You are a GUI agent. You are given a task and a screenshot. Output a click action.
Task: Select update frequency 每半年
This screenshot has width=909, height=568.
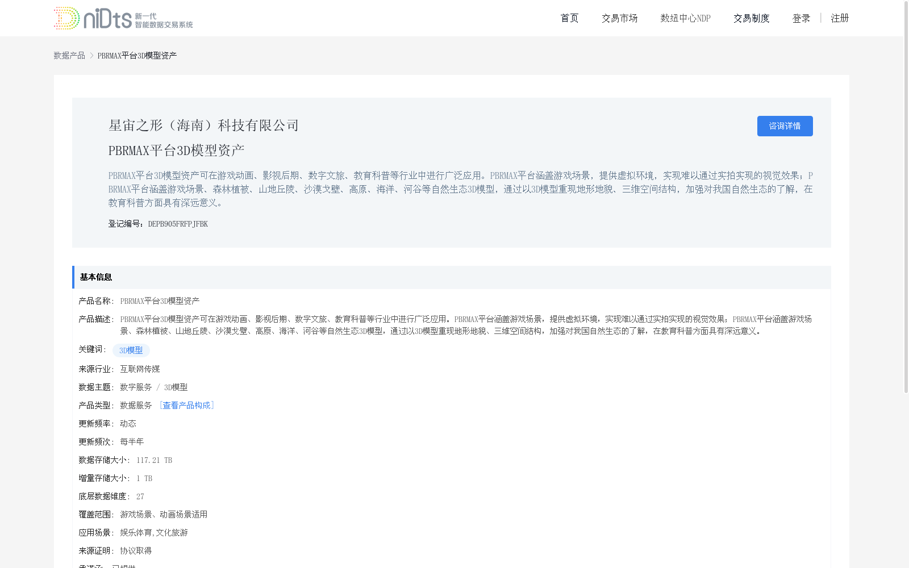click(x=132, y=442)
